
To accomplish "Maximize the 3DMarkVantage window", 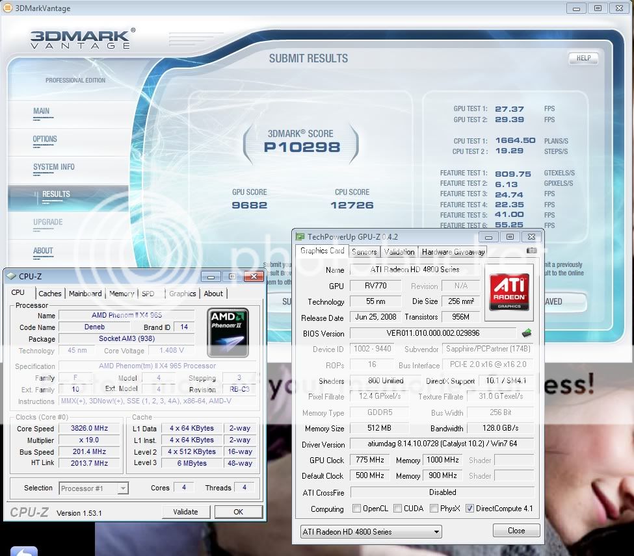I will [598, 8].
